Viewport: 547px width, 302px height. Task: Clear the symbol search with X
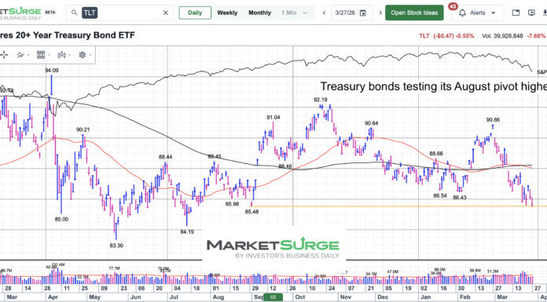click(x=166, y=13)
